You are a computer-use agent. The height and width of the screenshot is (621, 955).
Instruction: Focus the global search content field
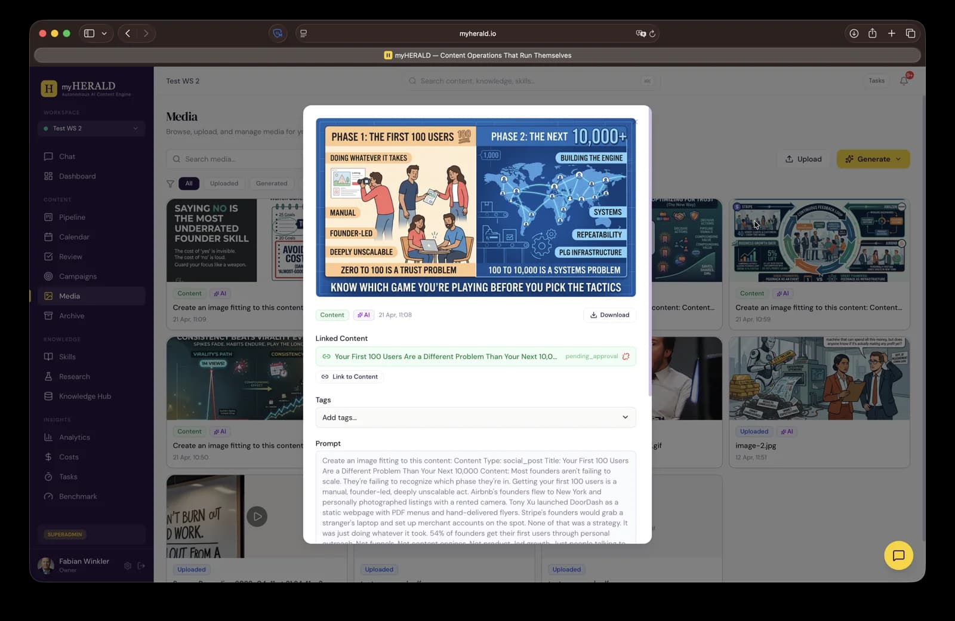tap(531, 81)
